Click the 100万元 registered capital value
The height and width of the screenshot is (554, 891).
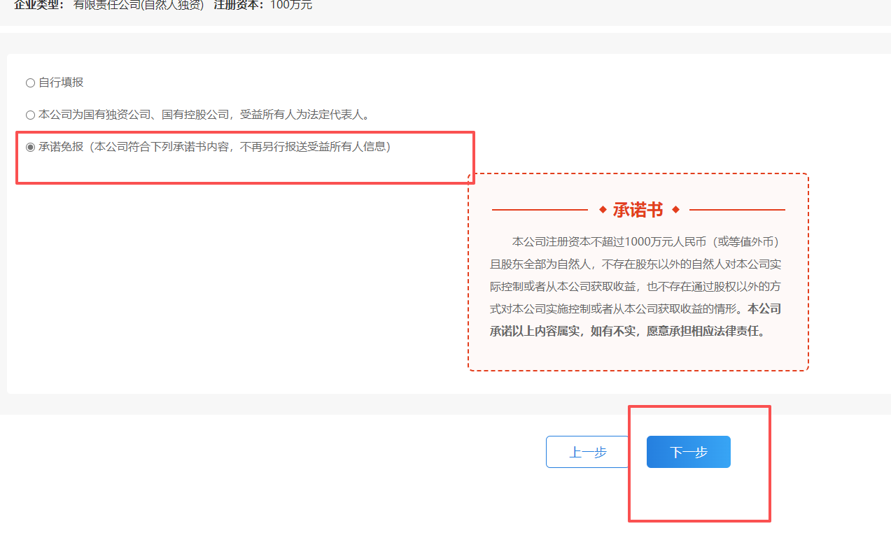click(291, 5)
